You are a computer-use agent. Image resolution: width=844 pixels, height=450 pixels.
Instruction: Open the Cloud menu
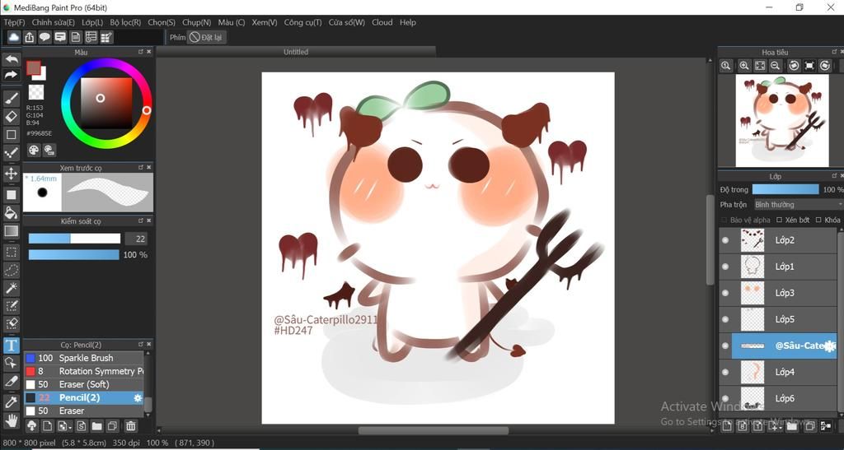[x=382, y=22]
